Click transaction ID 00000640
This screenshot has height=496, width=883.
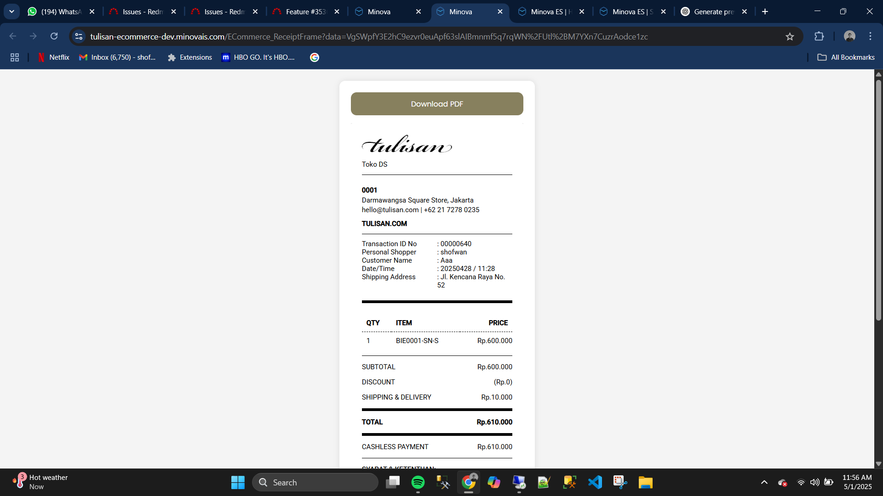(456, 244)
